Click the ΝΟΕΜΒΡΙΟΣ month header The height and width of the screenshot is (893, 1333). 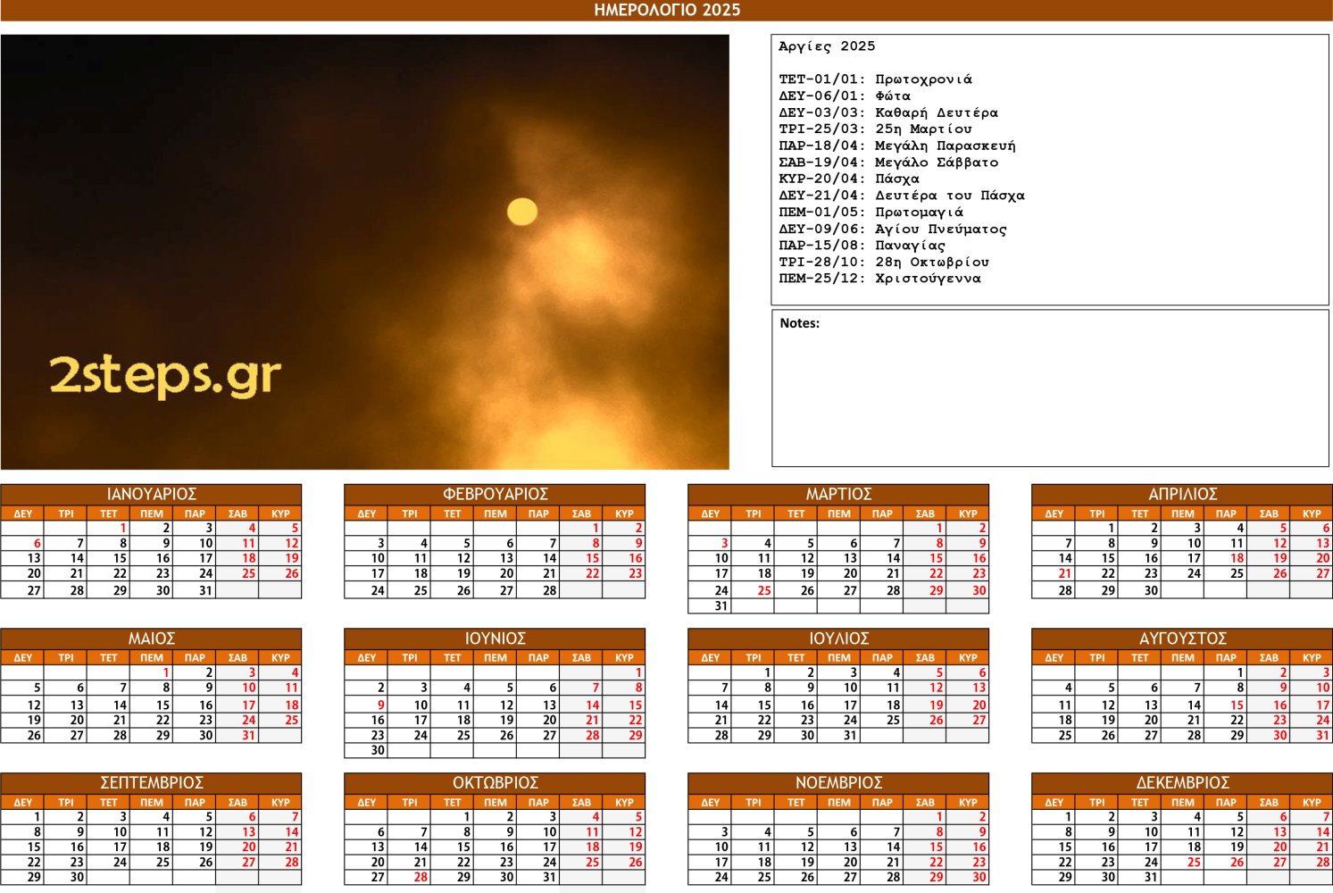[838, 783]
